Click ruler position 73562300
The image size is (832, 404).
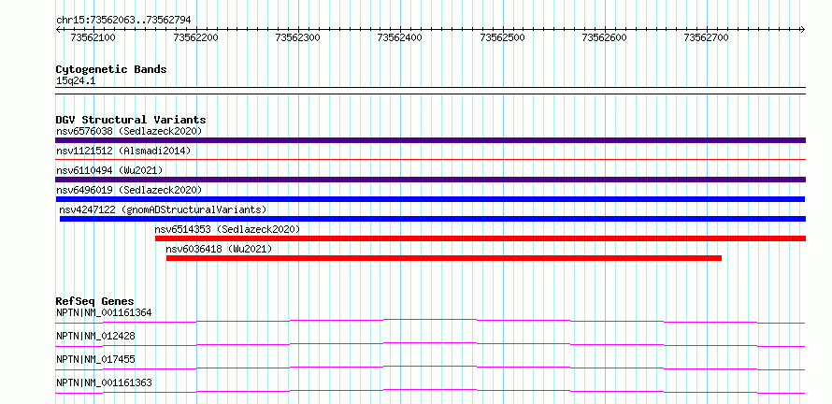[x=297, y=37]
